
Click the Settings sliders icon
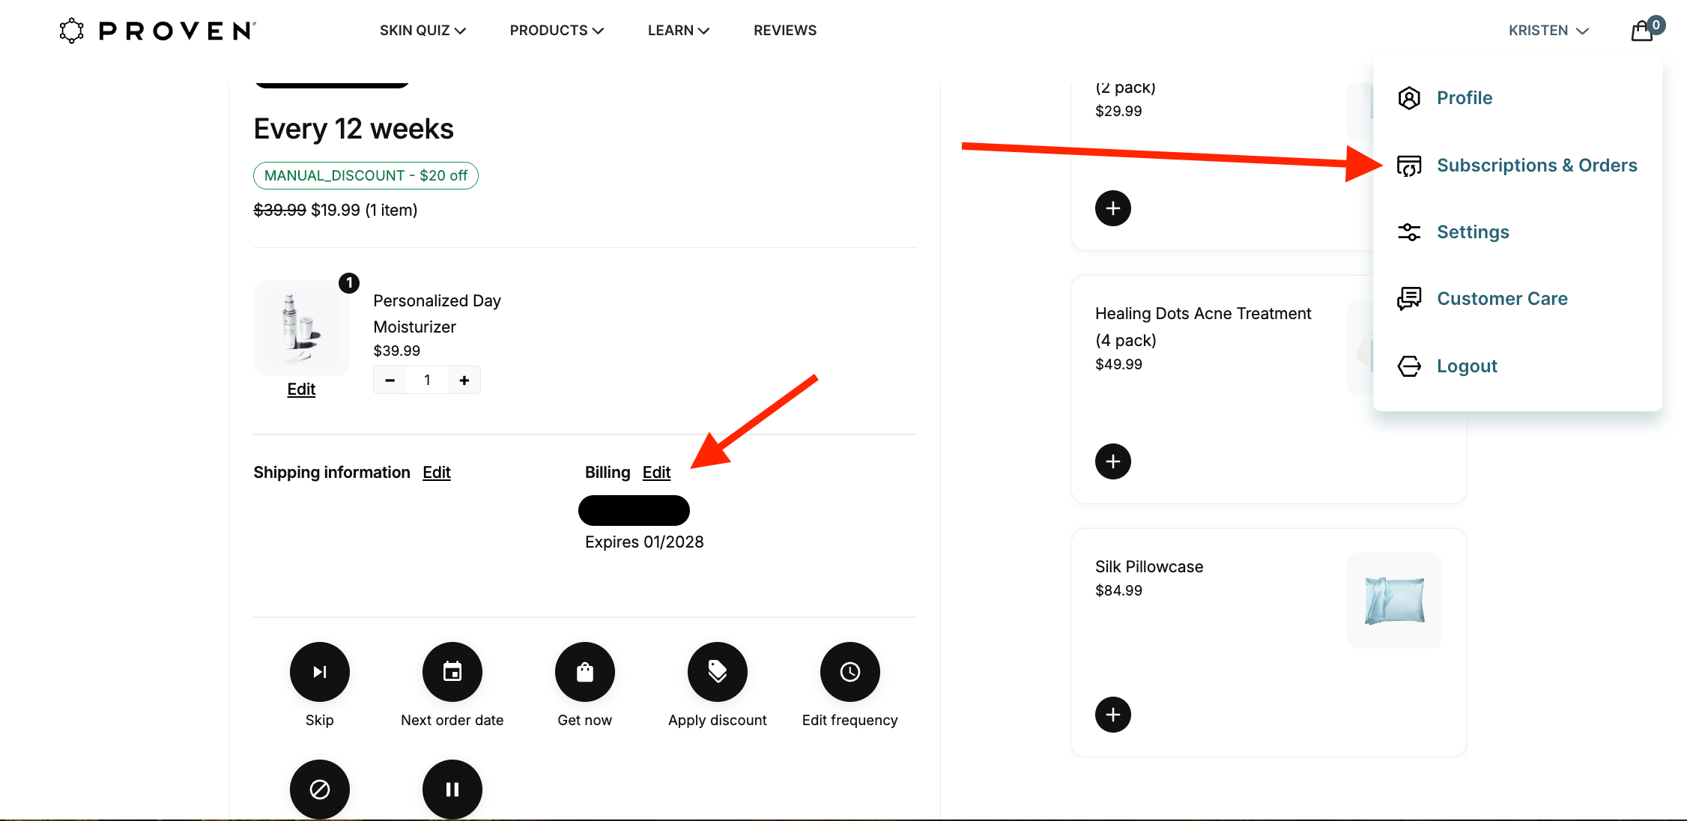click(x=1409, y=232)
